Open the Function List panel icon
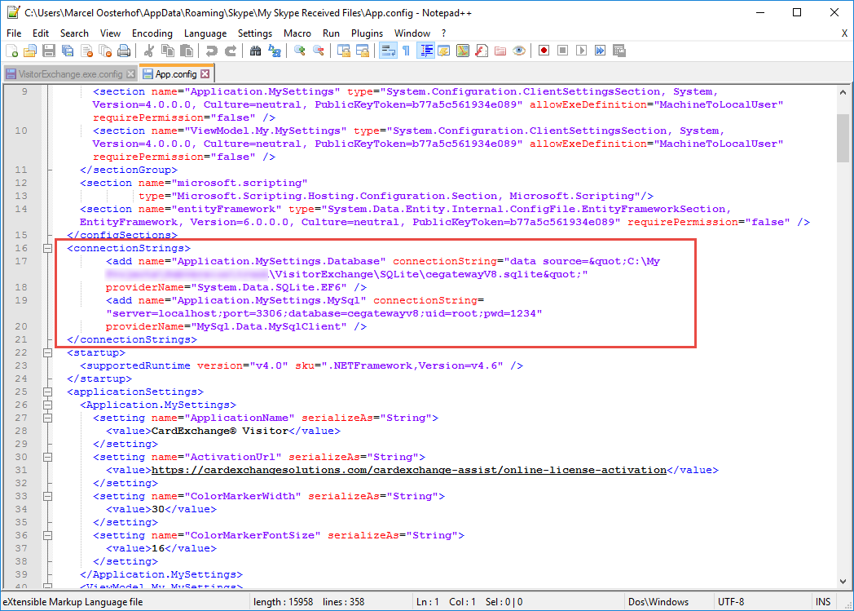Viewport: 854px width, 611px height. pos(482,51)
